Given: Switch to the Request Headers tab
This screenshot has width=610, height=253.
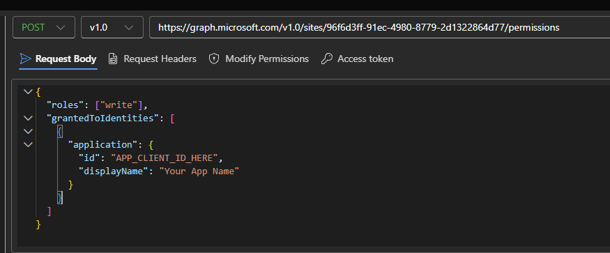Looking at the screenshot, I should (x=153, y=59).
